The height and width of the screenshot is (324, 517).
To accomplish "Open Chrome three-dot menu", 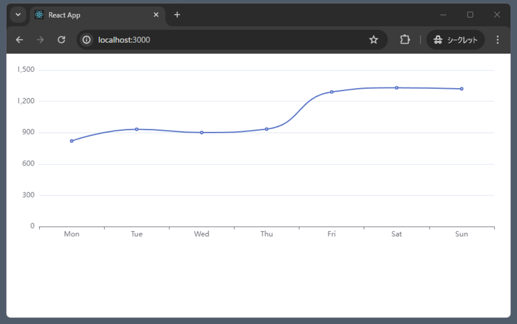I will (x=498, y=40).
